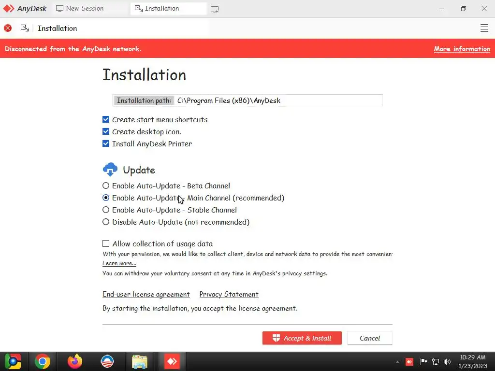Open the Learn more link

coord(119,263)
